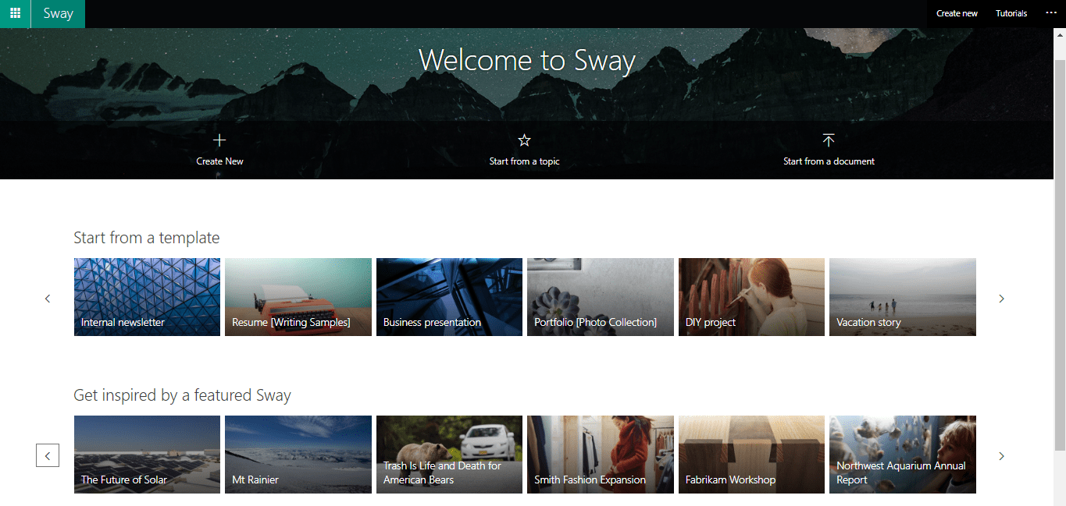Open the Fabrikam Workshop featured Sway
Viewport: 1066px width, 506px height.
(751, 455)
